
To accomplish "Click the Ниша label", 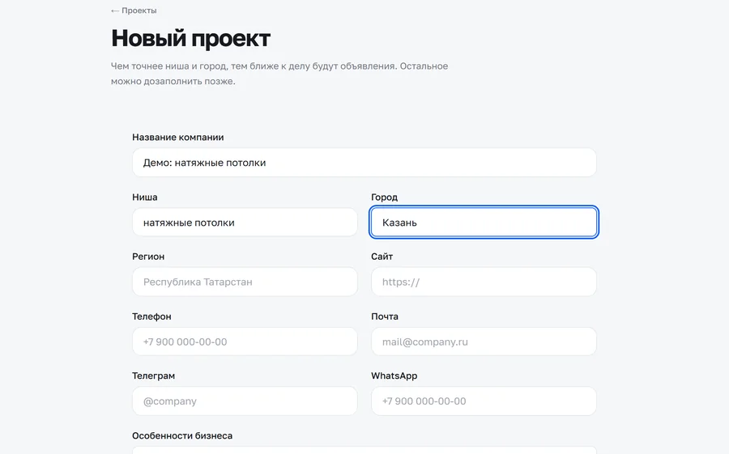I will coord(145,197).
